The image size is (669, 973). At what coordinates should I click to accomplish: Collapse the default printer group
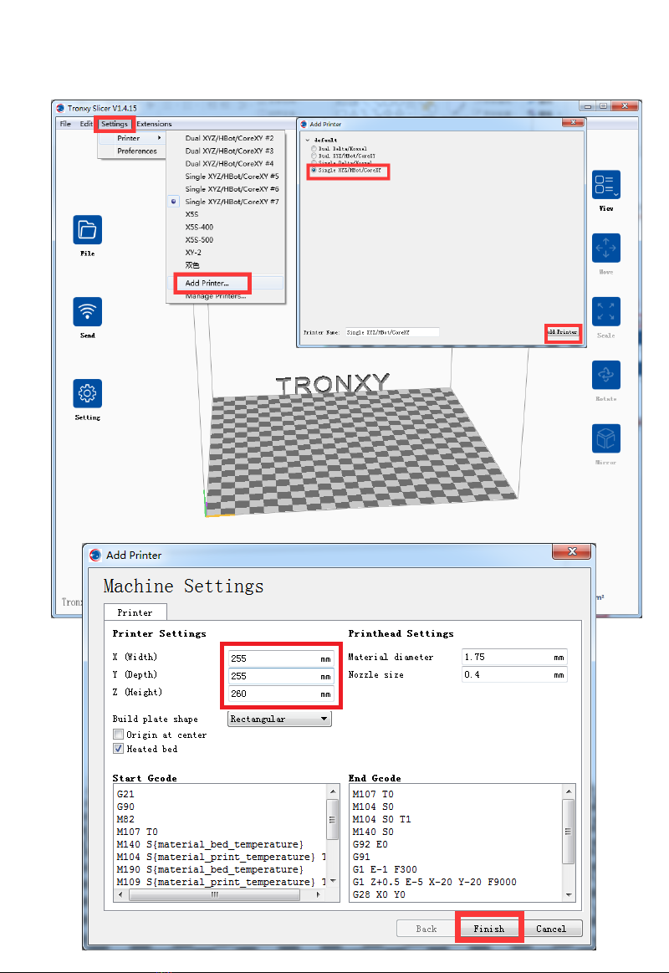(308, 141)
